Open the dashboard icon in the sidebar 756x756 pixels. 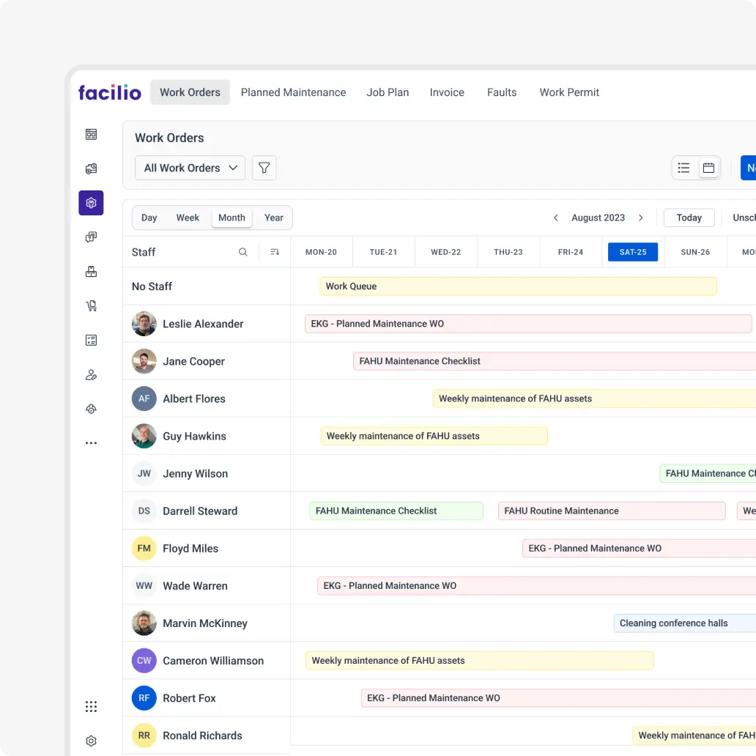tap(91, 134)
